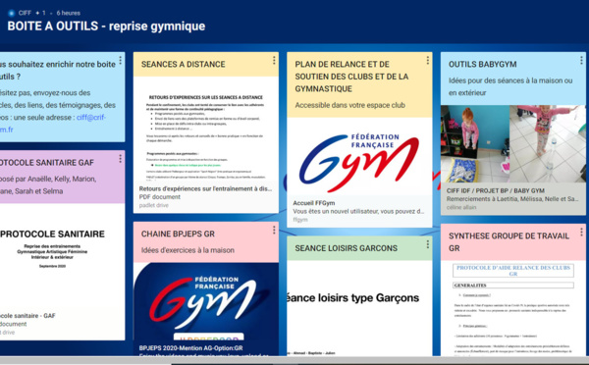589x365 pixels.
Task: Click the '6 heures' timestamp
Action: [69, 13]
